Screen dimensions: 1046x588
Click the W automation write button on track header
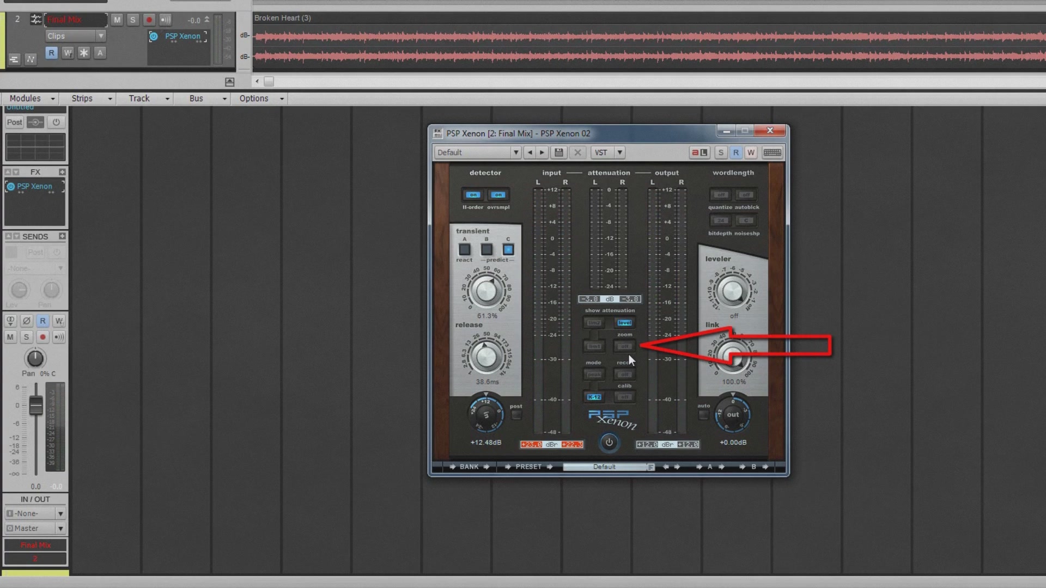pos(68,53)
